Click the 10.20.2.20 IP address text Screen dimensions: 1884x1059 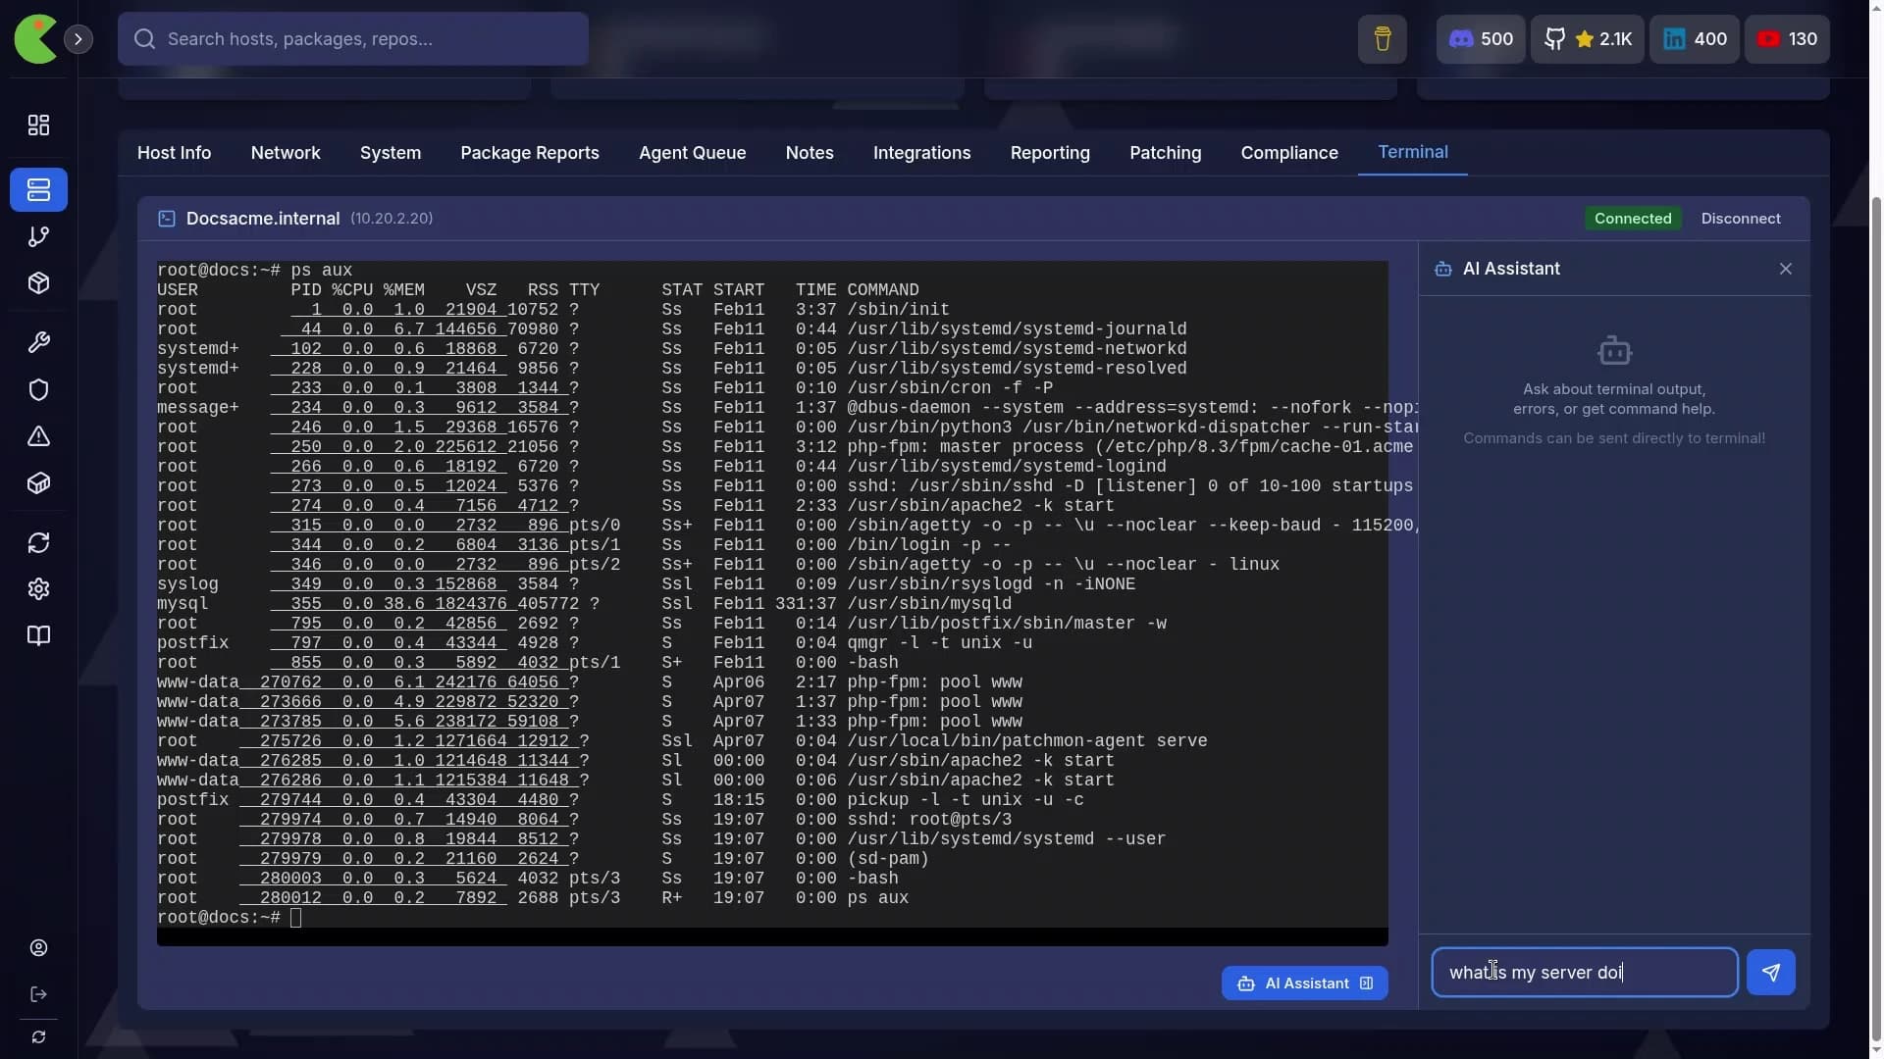[x=392, y=219]
